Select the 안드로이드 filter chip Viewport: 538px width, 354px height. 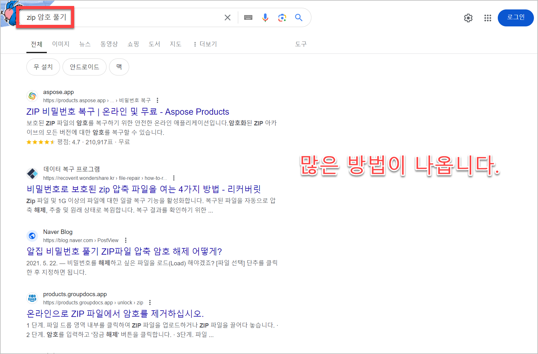tap(85, 67)
